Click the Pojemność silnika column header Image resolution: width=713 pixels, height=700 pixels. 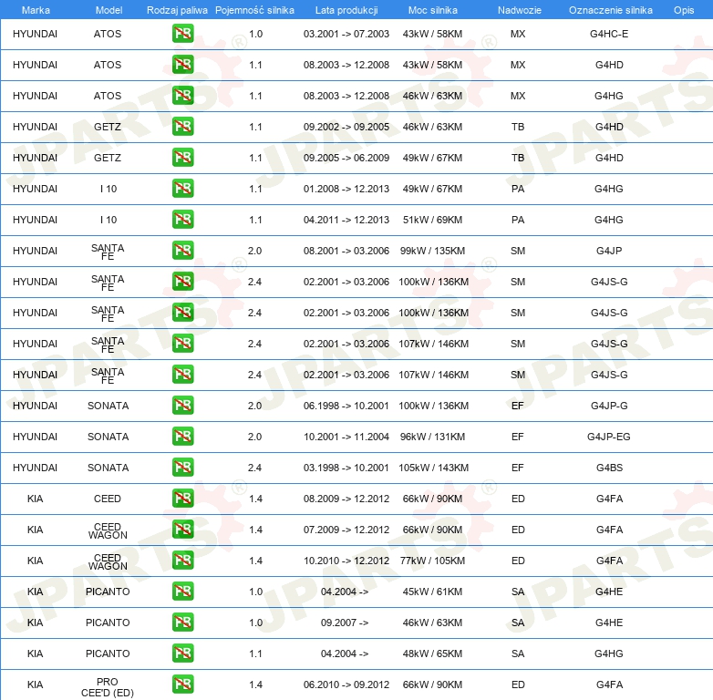[x=254, y=10]
